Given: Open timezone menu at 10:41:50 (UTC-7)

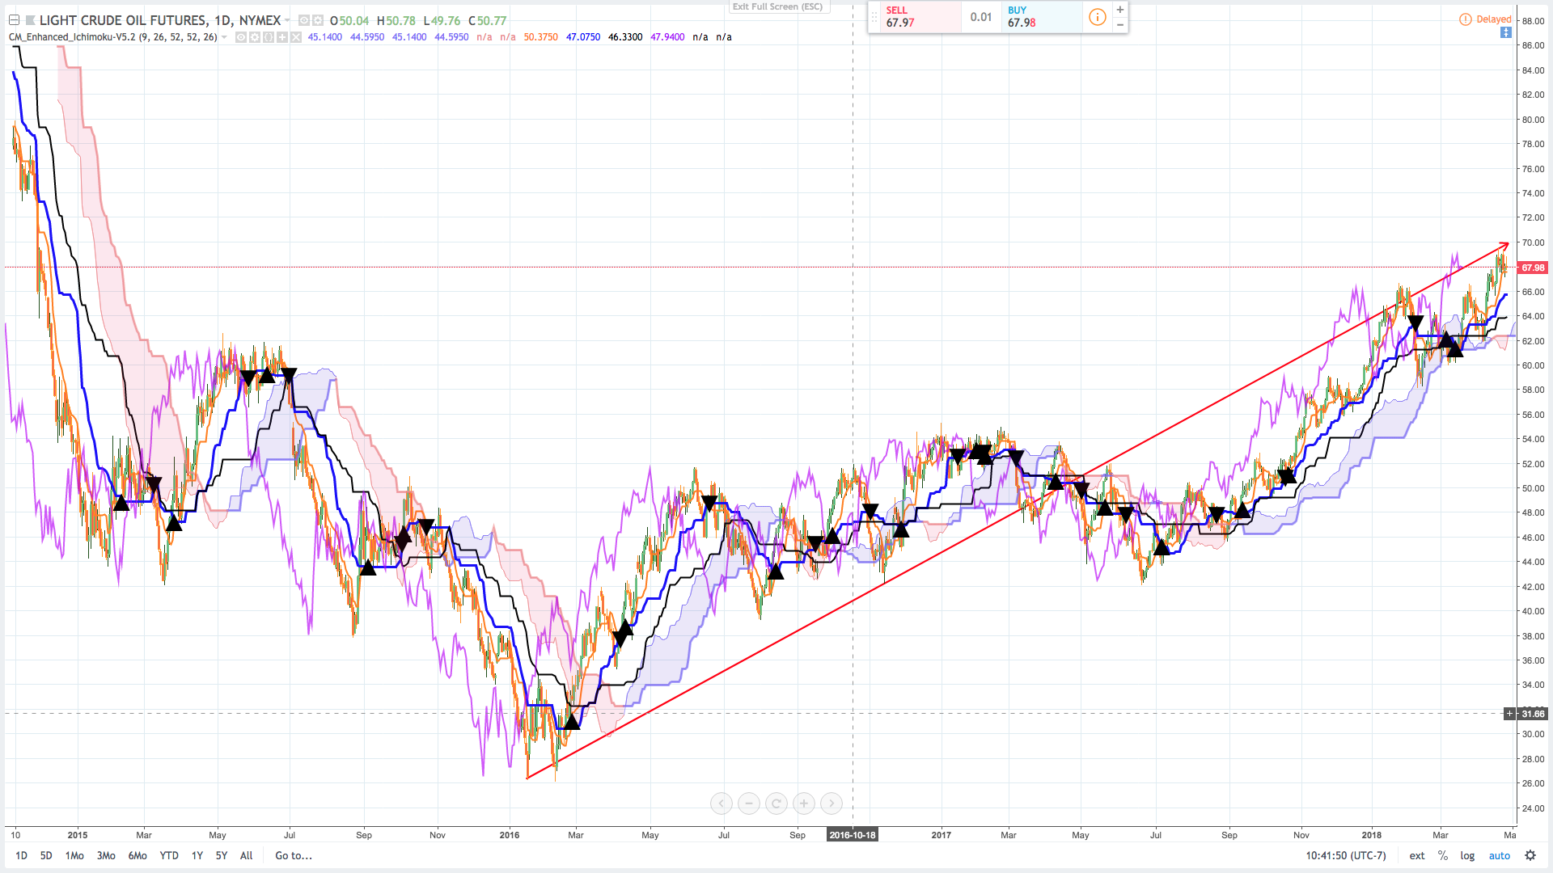Looking at the screenshot, I should (x=1346, y=855).
